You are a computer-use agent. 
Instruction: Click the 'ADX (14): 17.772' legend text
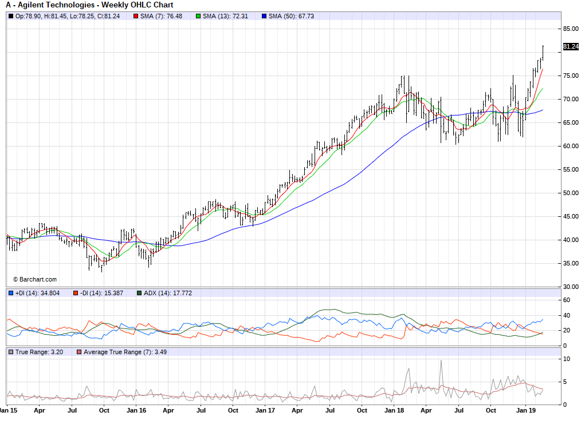point(168,293)
